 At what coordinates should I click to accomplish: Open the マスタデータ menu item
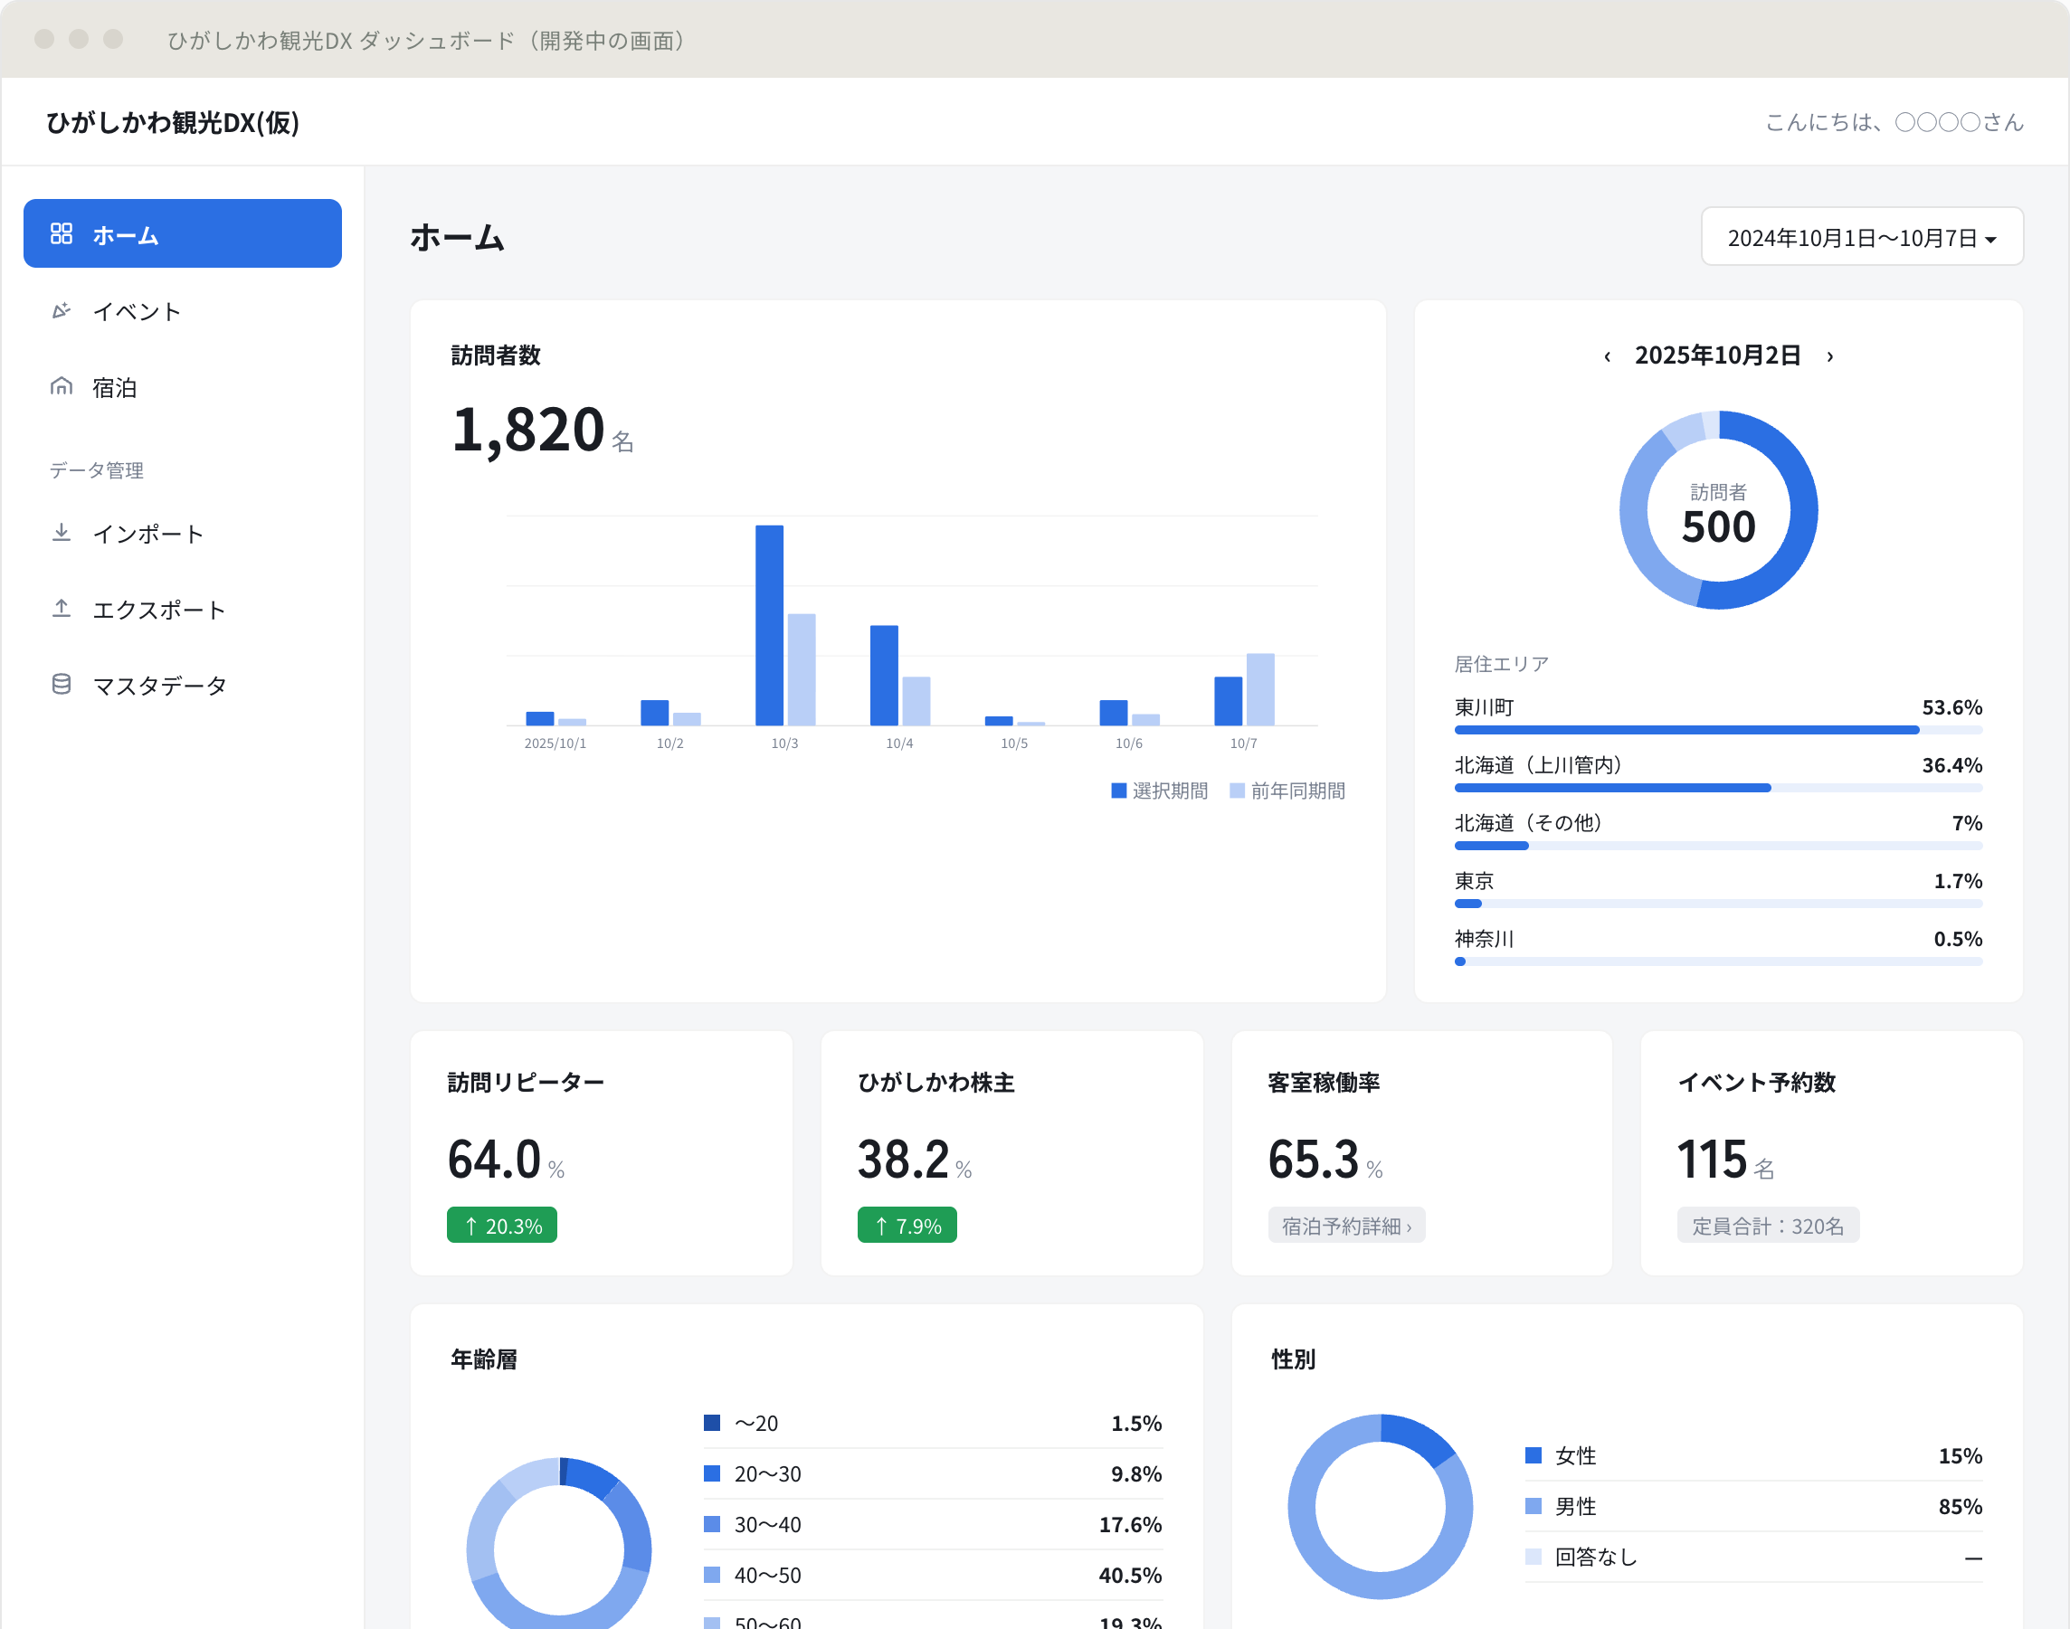click(x=182, y=685)
